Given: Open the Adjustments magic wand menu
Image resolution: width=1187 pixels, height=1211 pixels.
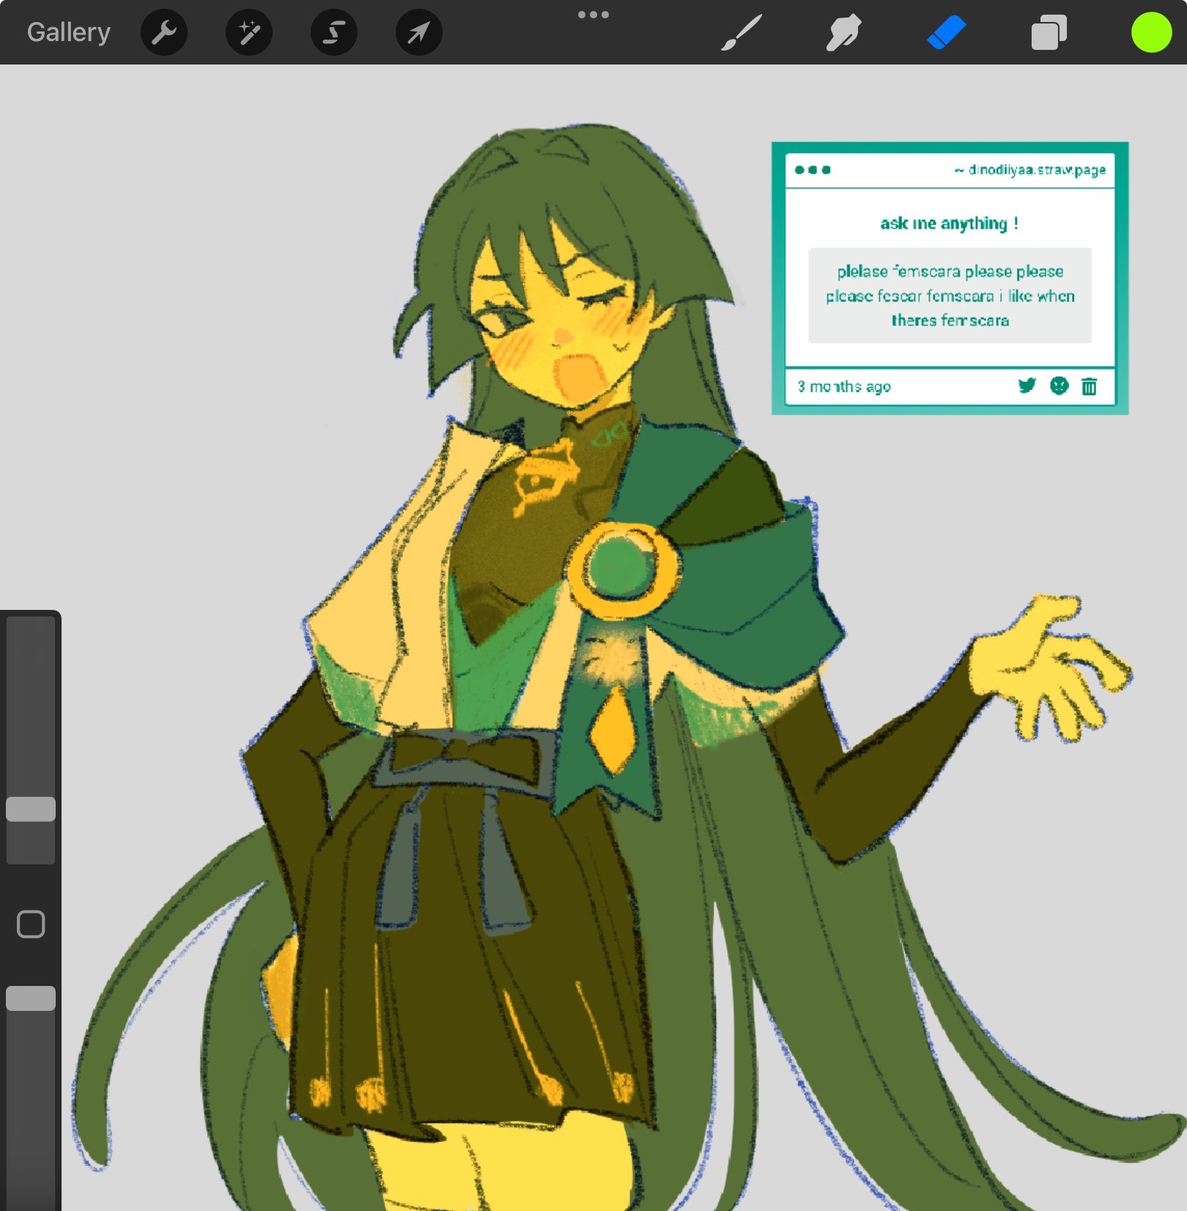Looking at the screenshot, I should click(x=249, y=32).
